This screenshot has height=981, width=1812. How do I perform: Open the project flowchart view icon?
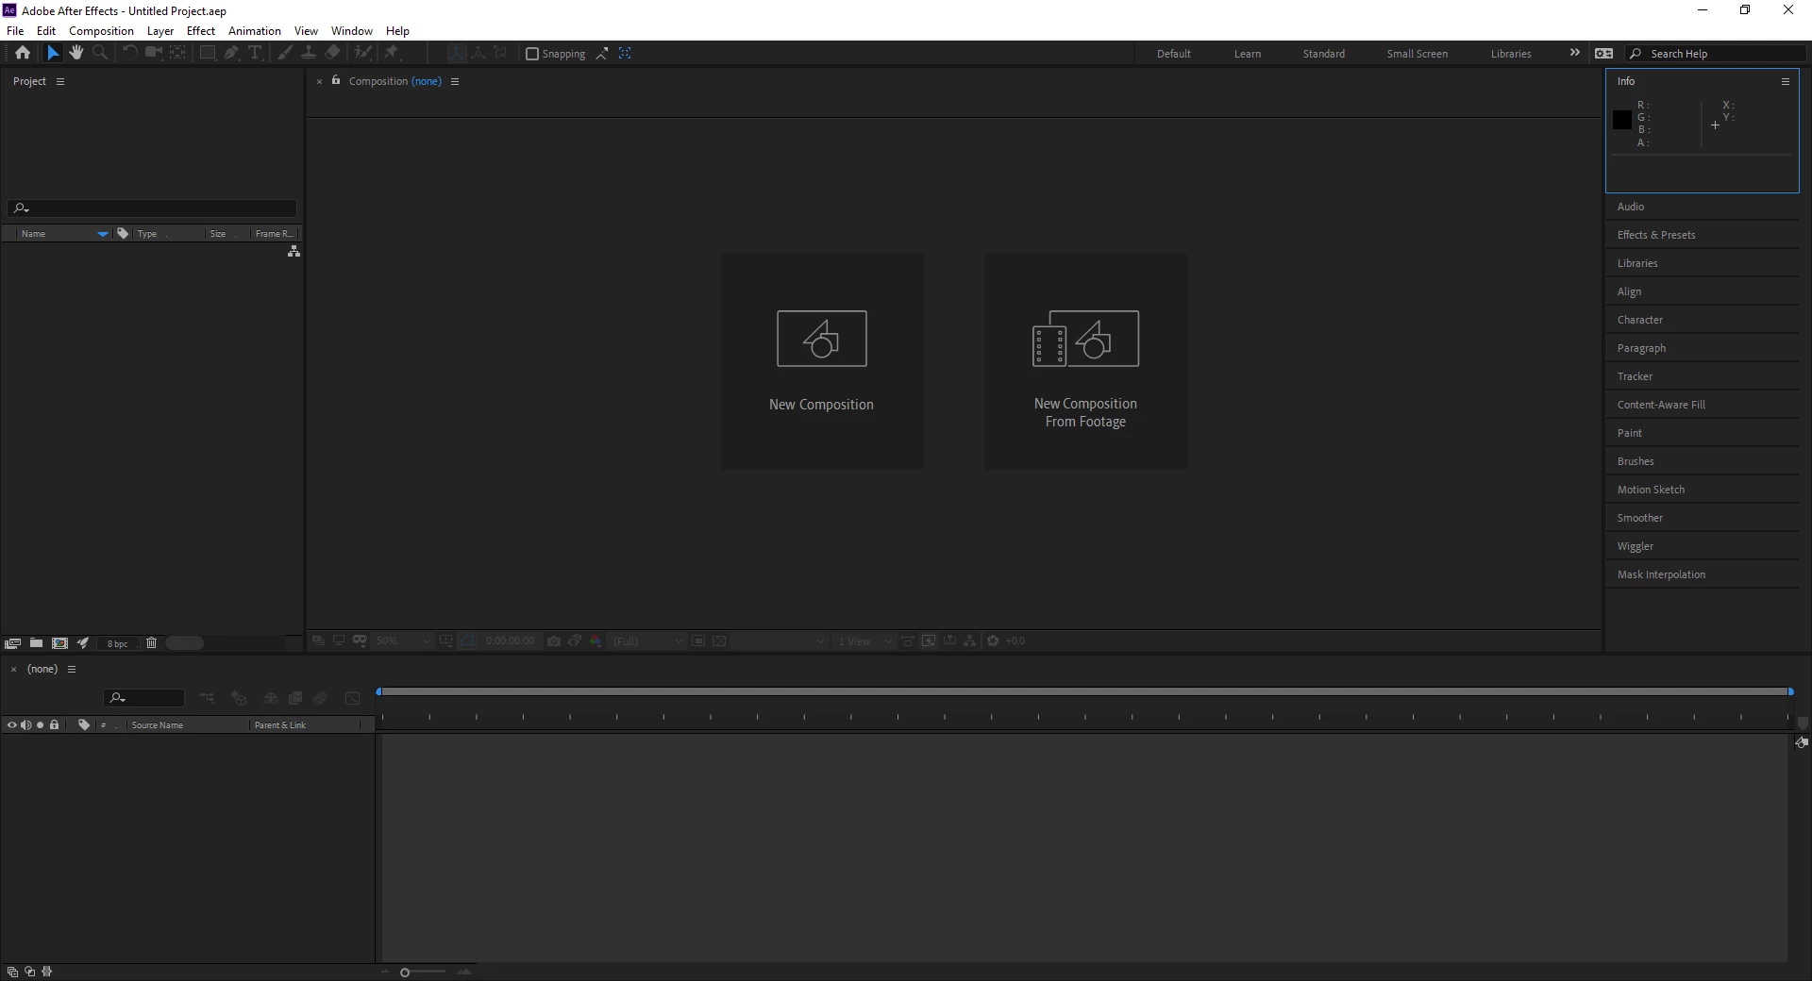[294, 251]
